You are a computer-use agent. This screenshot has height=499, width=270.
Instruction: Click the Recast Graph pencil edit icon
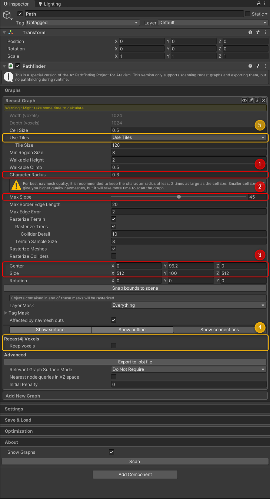(x=251, y=100)
